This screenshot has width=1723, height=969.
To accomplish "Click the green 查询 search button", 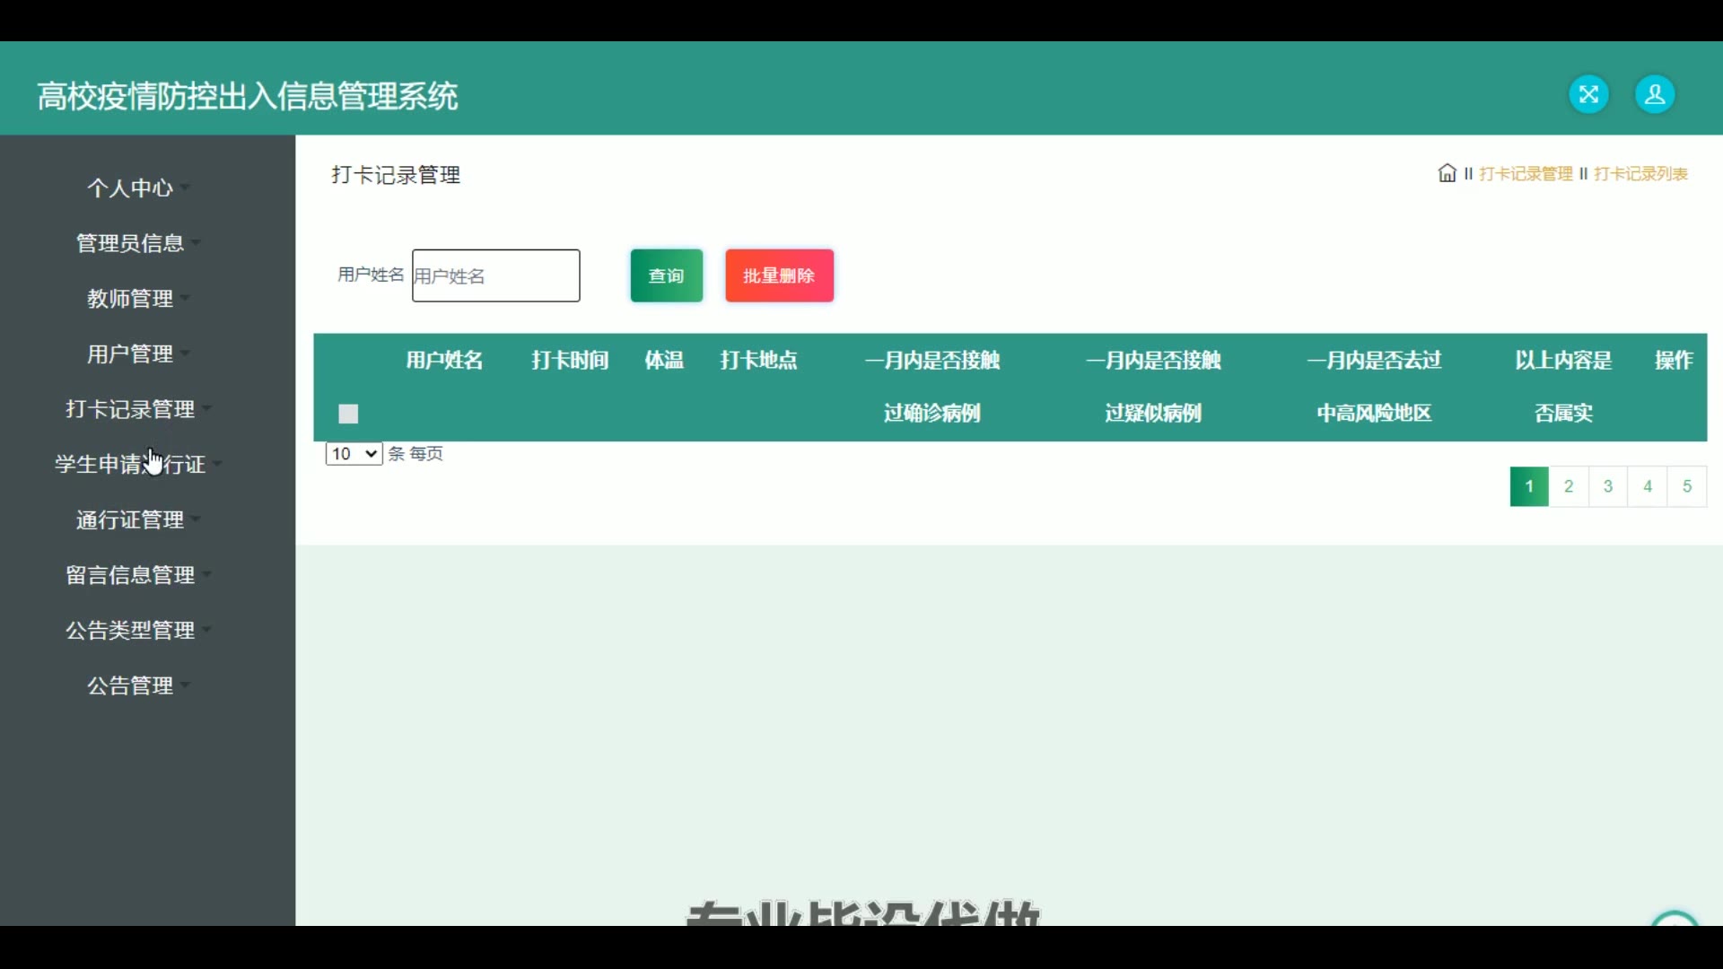I will coord(666,275).
